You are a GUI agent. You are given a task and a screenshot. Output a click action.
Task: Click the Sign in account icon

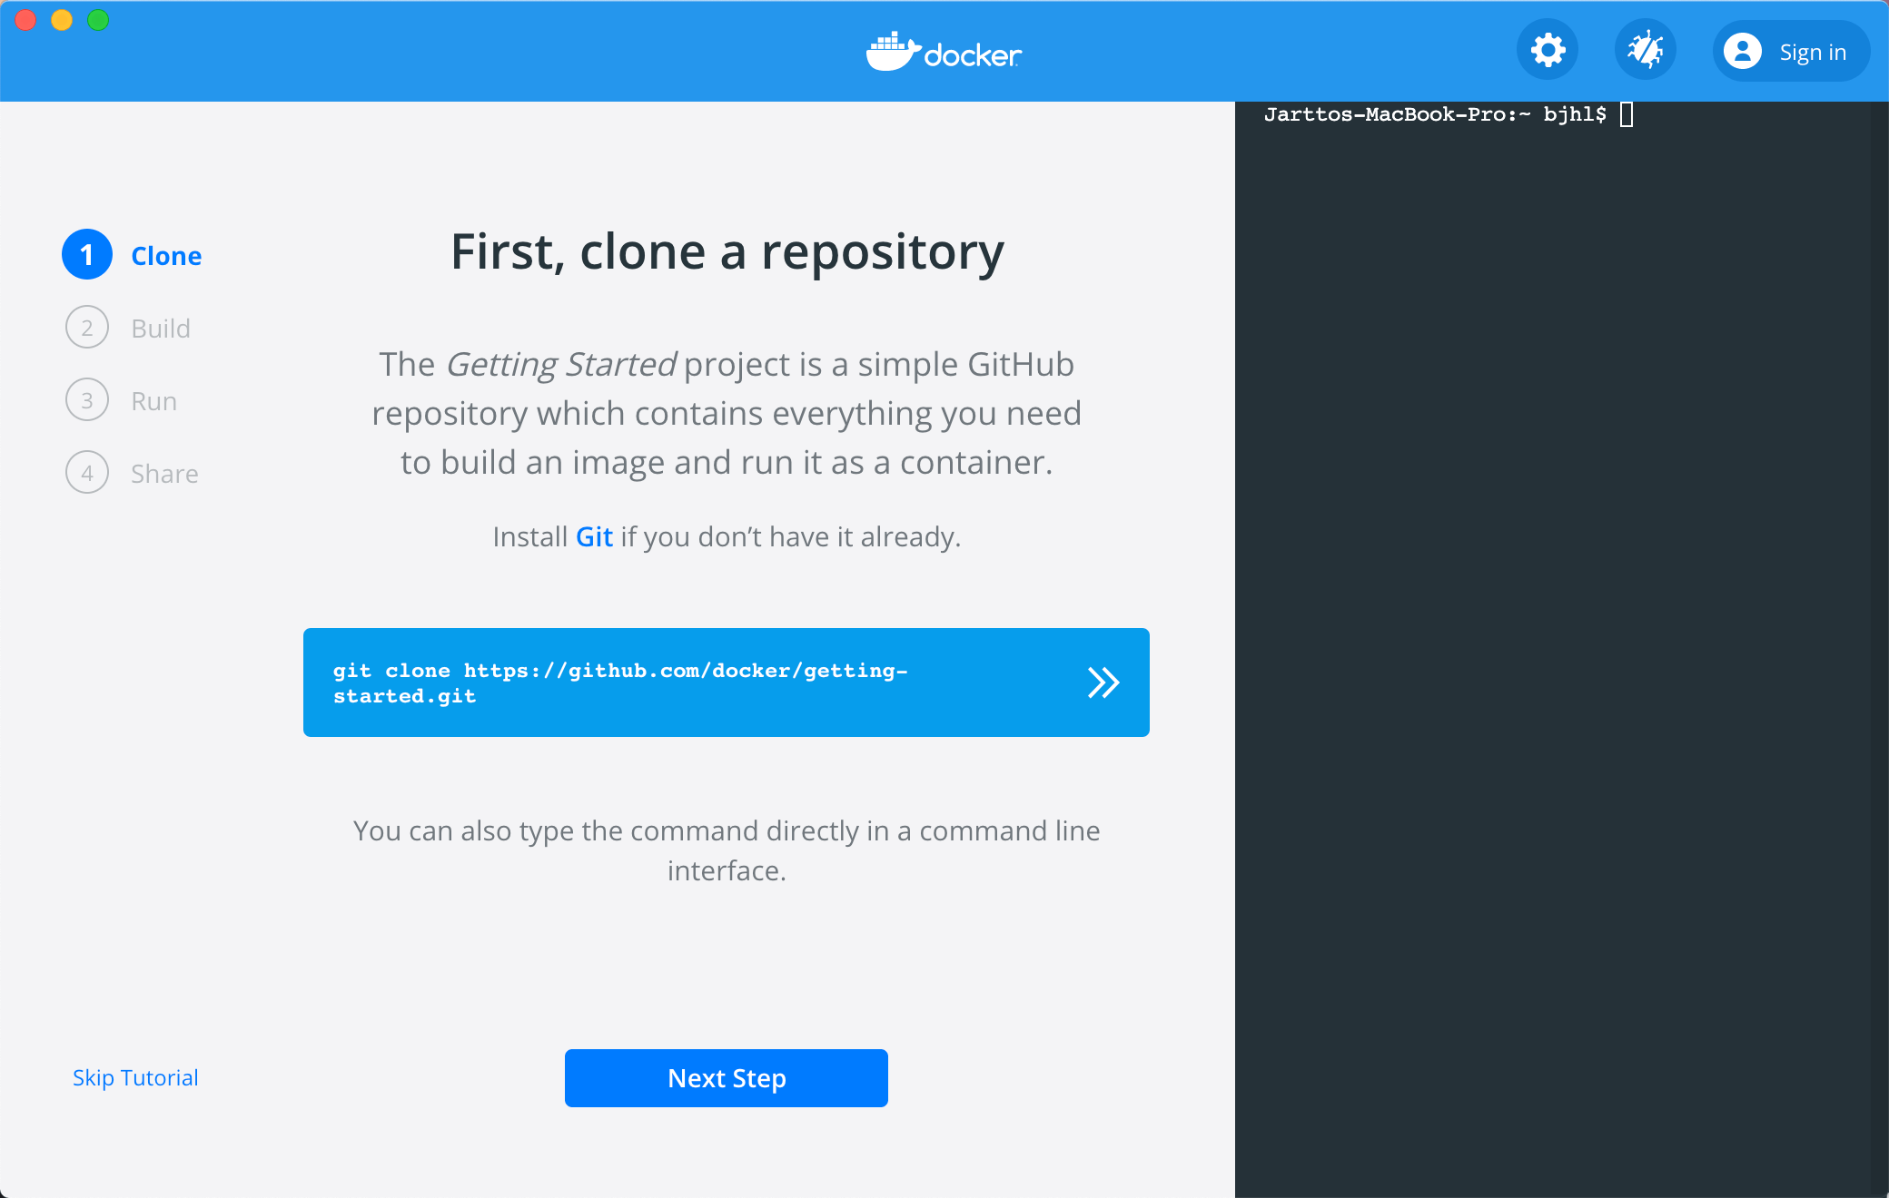click(1739, 51)
